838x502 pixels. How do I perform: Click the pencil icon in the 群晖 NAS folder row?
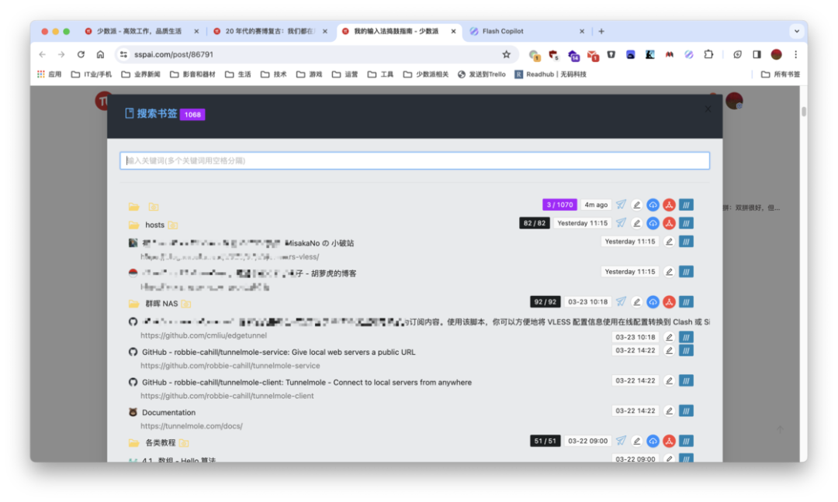click(636, 302)
